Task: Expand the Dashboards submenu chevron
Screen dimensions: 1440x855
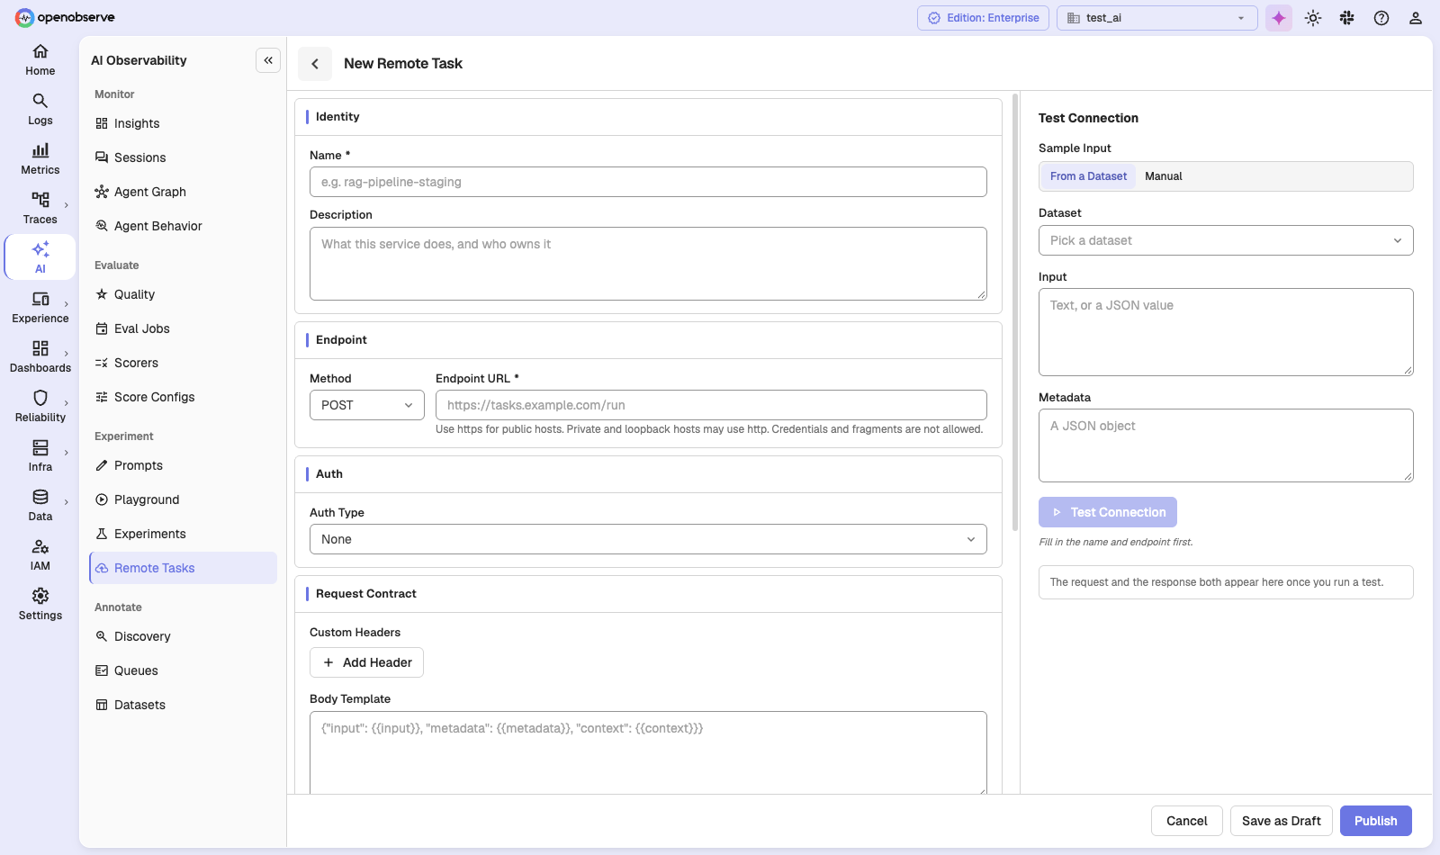Action: coord(67,354)
